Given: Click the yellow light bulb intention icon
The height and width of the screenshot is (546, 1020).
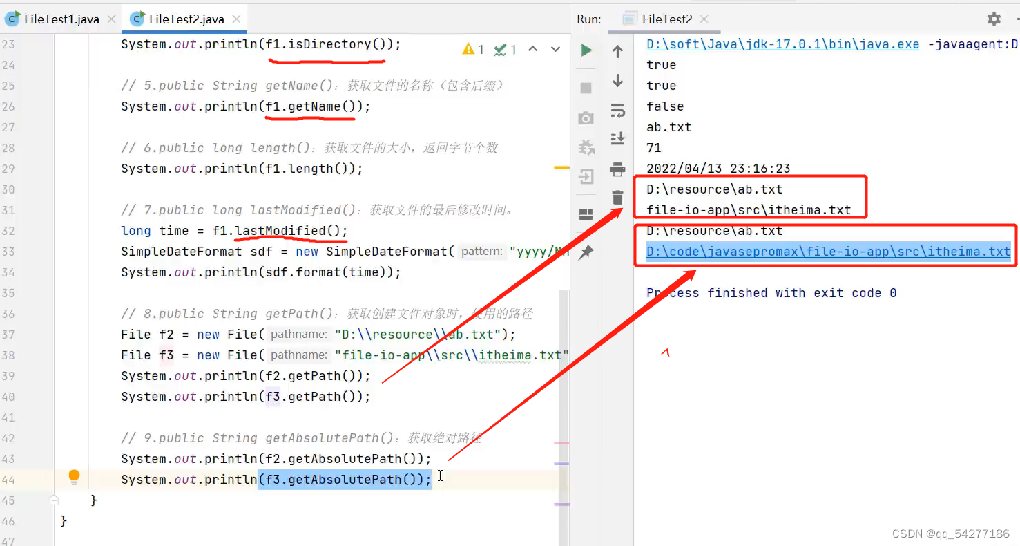Looking at the screenshot, I should pos(74,477).
